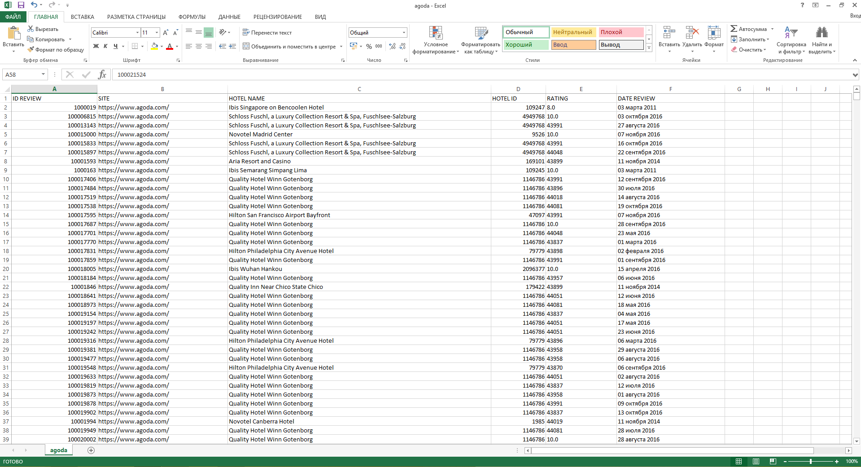Click into the formula bar showing 100021524

click(482, 74)
